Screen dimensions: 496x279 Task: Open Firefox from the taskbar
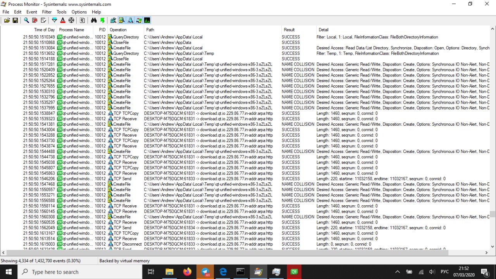[x=187, y=272]
